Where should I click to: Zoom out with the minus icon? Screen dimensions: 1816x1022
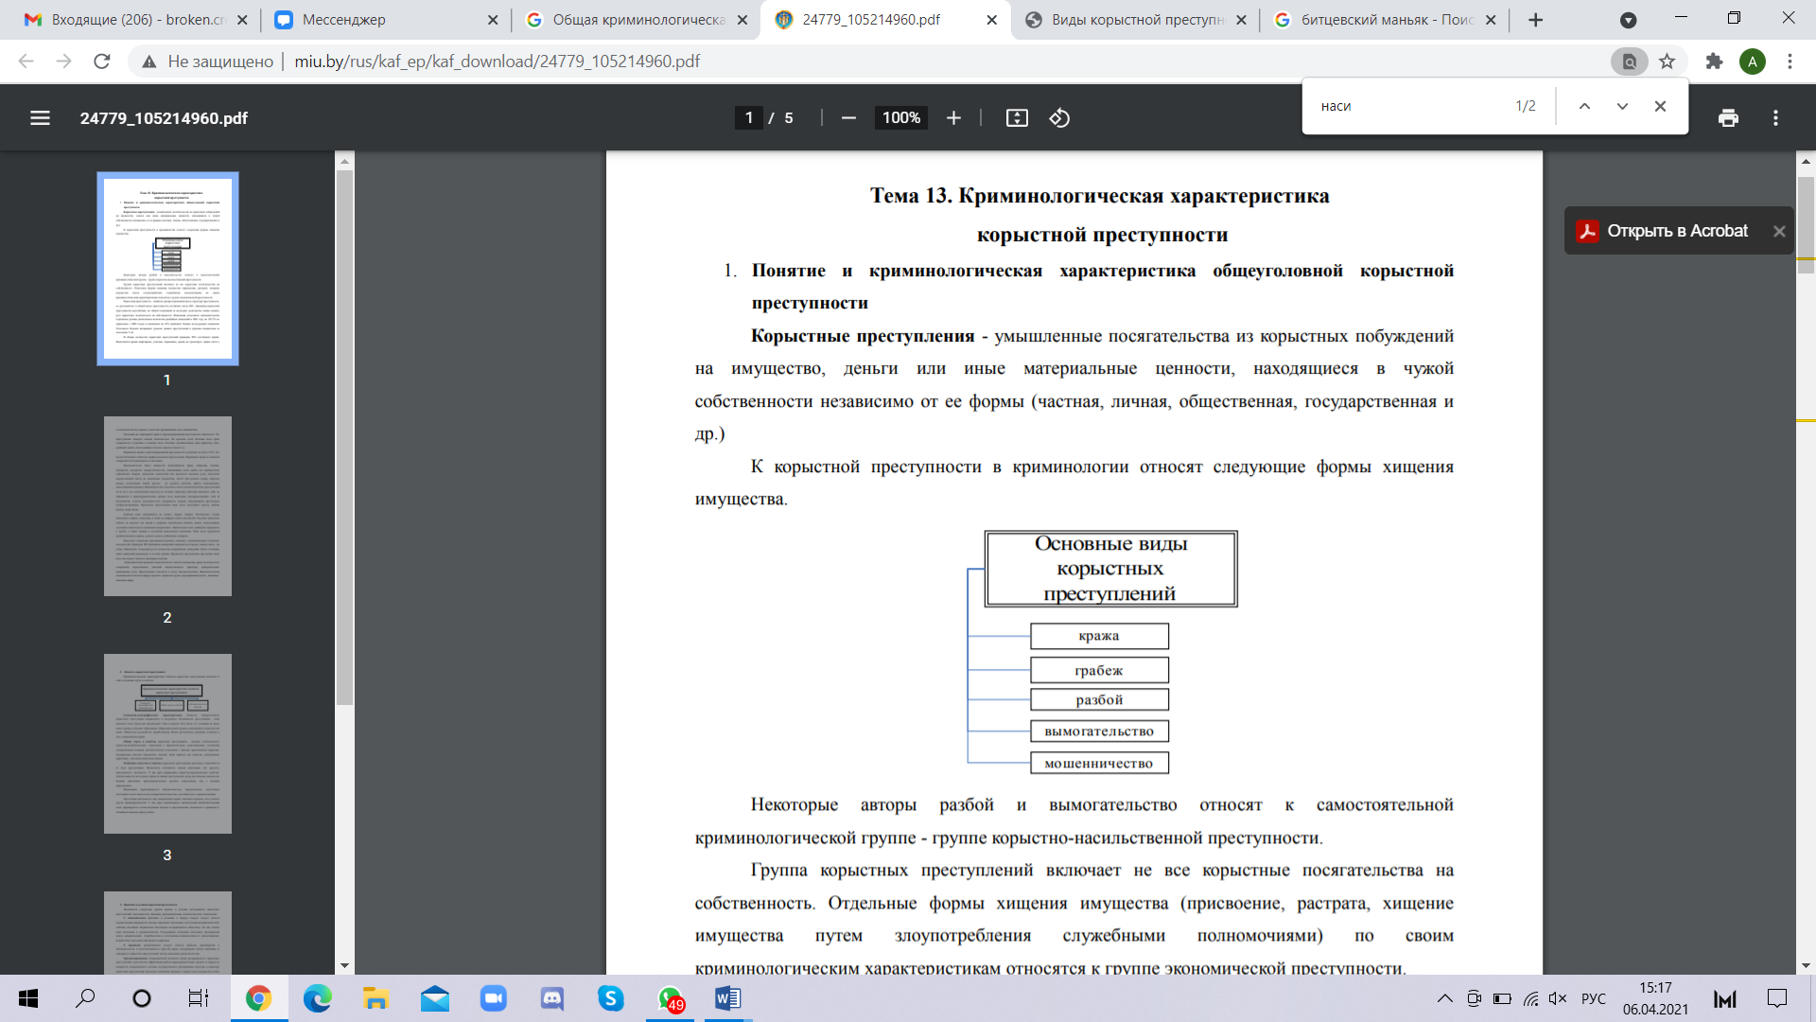click(848, 118)
